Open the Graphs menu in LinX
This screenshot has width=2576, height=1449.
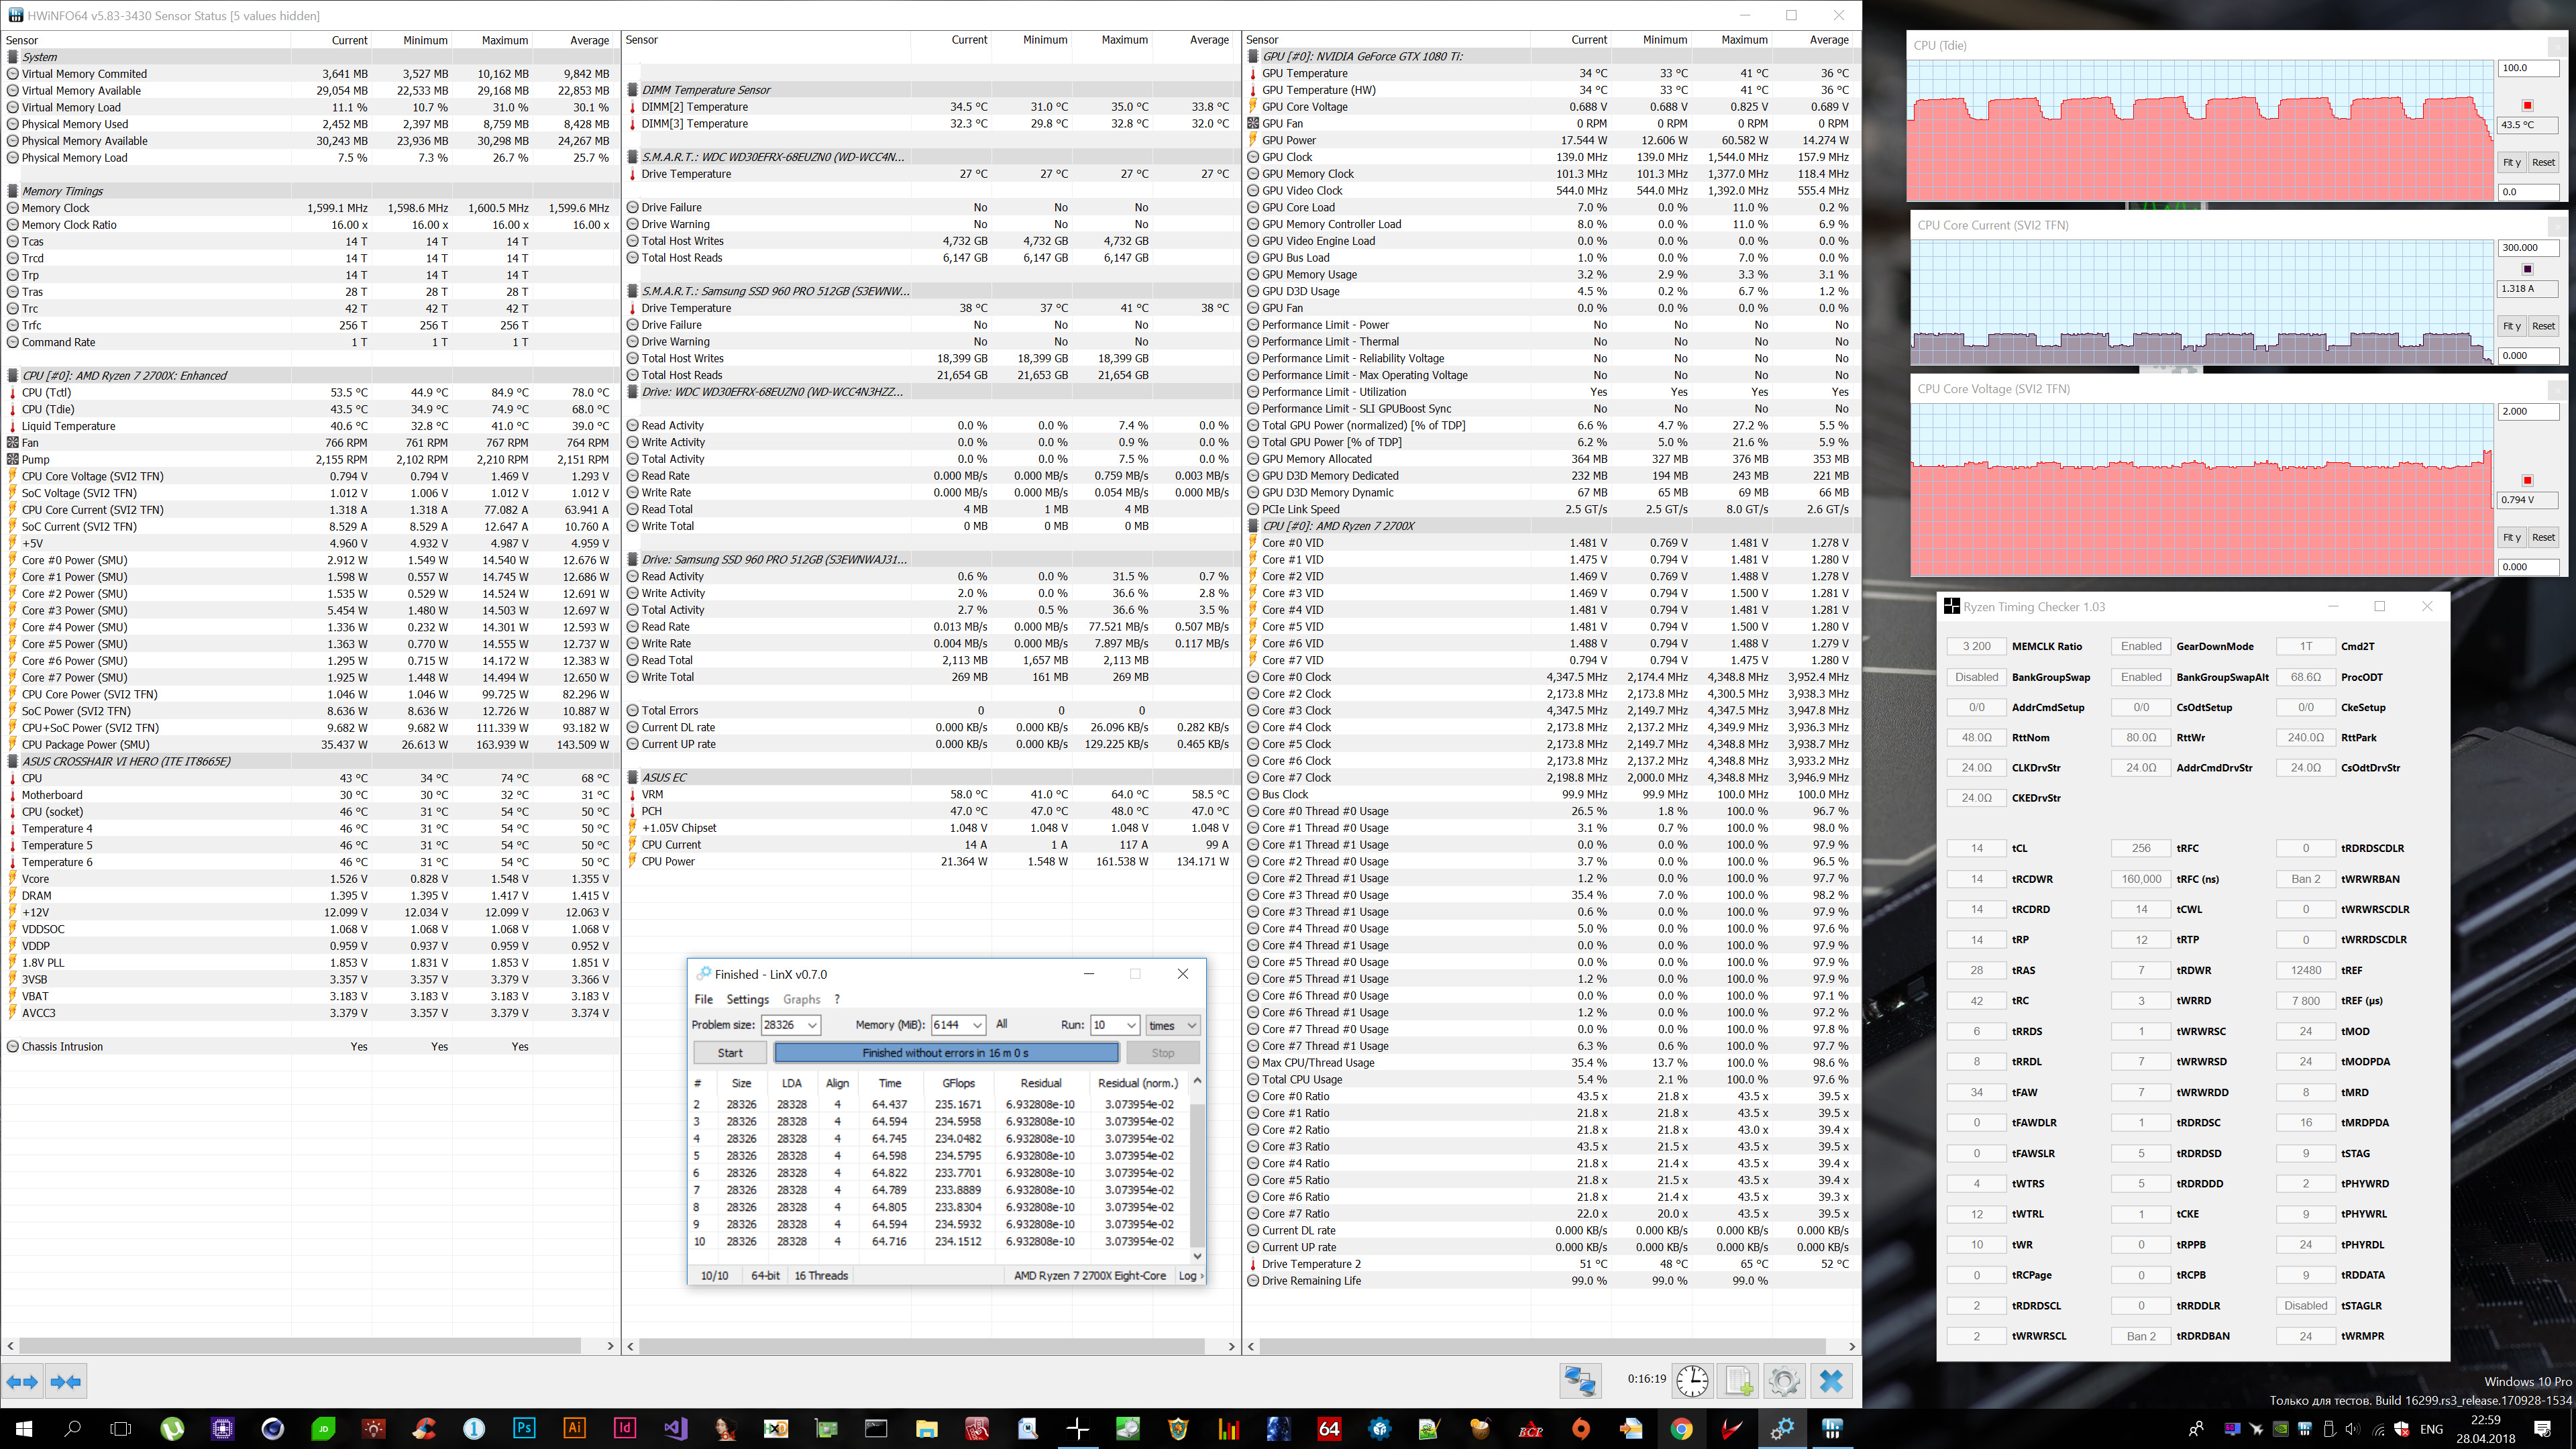801,999
